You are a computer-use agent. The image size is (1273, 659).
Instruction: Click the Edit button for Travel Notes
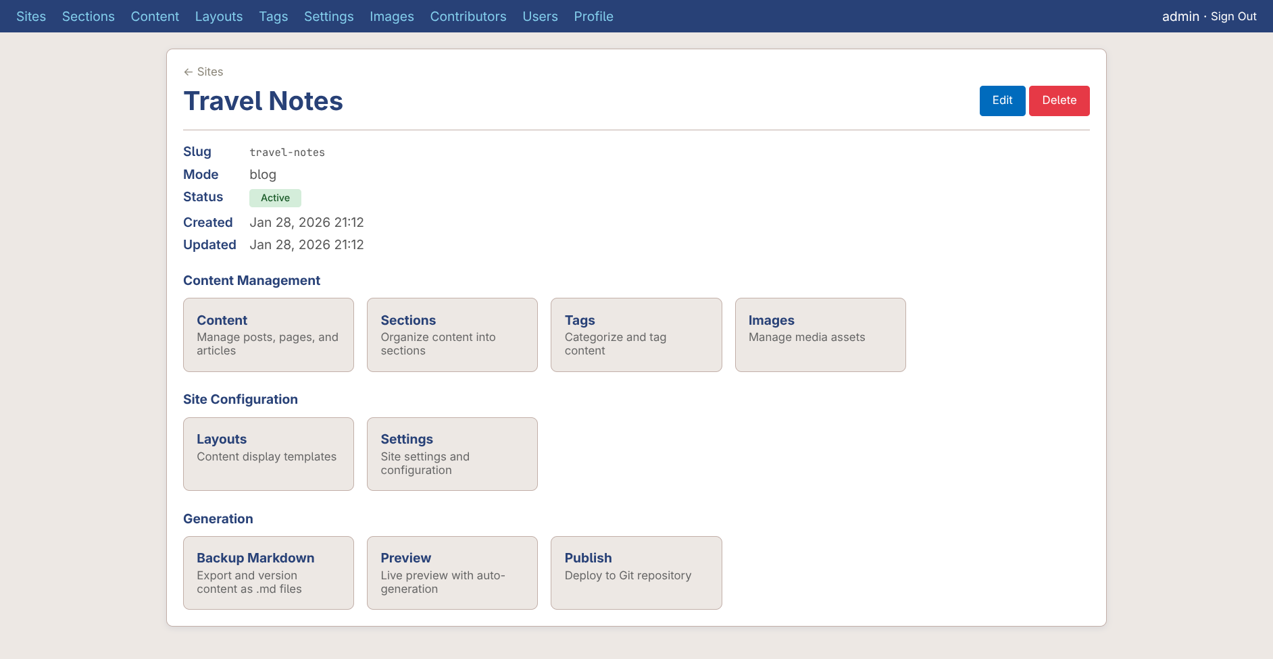click(x=1002, y=101)
